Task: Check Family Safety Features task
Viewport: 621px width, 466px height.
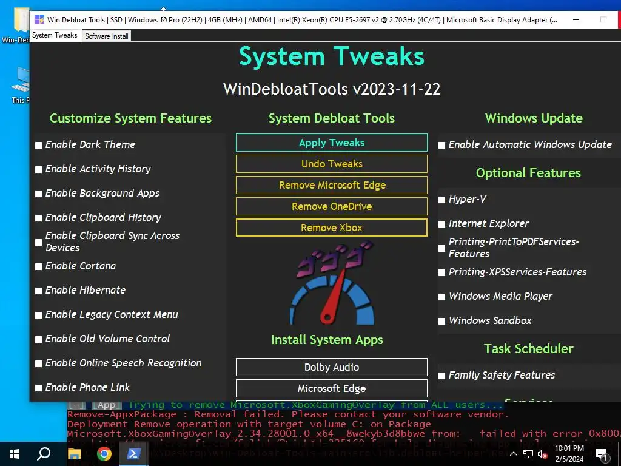Action: 441,376
